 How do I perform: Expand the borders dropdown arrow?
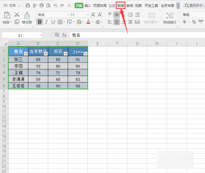tap(64, 22)
